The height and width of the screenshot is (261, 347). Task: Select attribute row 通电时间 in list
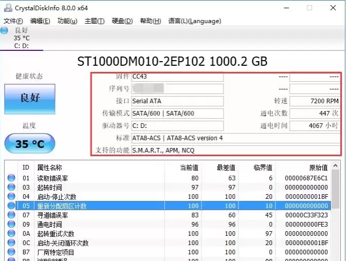[x=168, y=224]
